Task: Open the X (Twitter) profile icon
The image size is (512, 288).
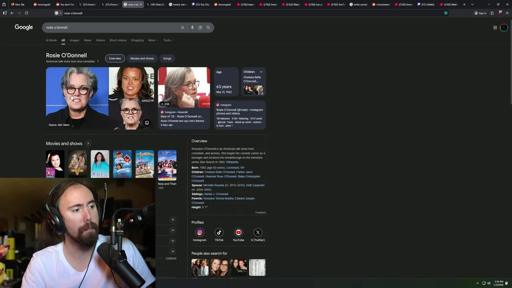Action: [258, 232]
